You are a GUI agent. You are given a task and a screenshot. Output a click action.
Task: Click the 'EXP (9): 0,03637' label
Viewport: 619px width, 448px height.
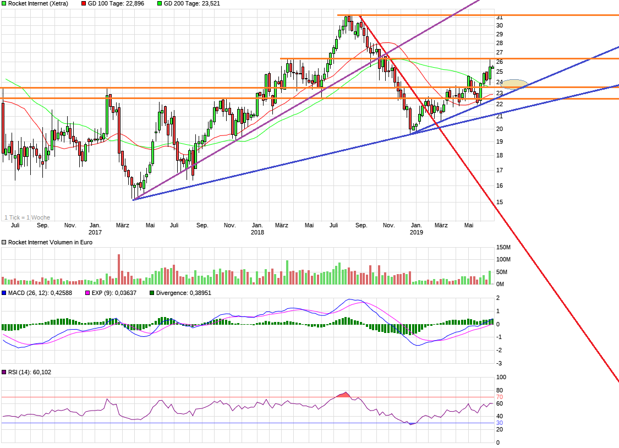pos(114,293)
